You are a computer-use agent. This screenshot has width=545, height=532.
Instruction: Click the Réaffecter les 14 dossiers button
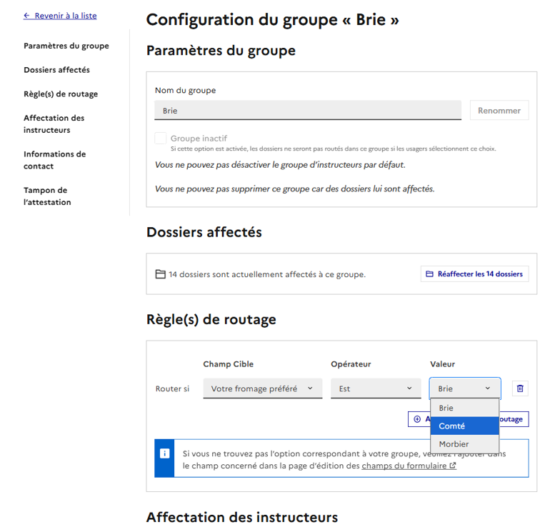point(474,274)
